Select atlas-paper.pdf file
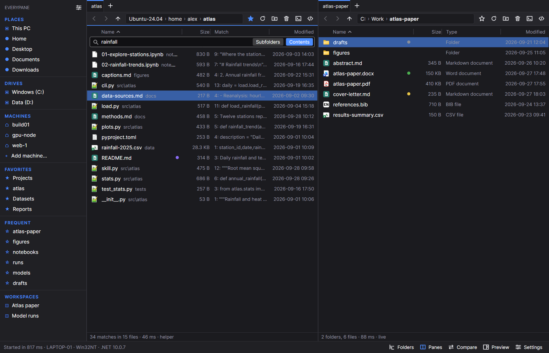Viewport: 549px width, 353px height. click(434, 84)
